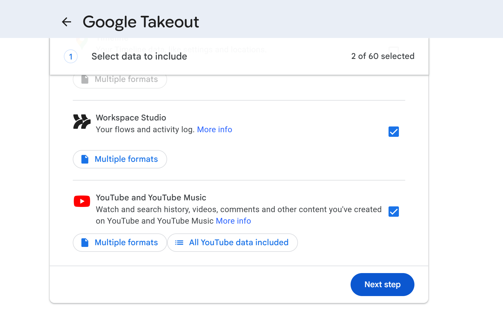This screenshot has width=503, height=309.
Task: Click the Select data to include header
Action: [139, 56]
